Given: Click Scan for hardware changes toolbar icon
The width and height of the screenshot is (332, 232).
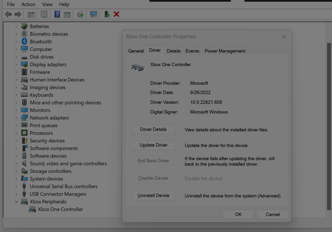Looking at the screenshot, I should coord(94,14).
